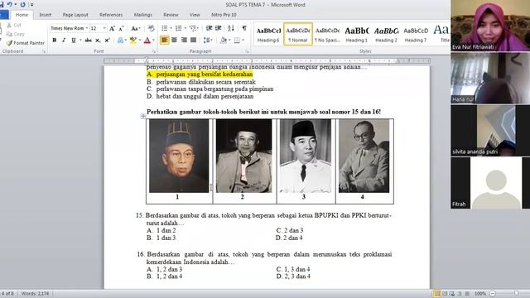
Task: Open line spacing options
Action: pyautogui.click(x=208, y=41)
